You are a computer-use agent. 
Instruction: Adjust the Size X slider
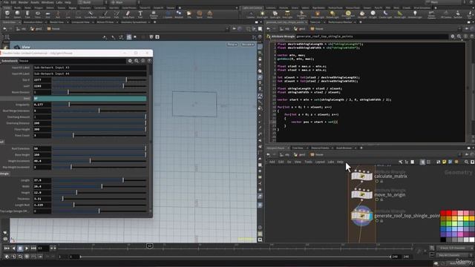pos(99,80)
